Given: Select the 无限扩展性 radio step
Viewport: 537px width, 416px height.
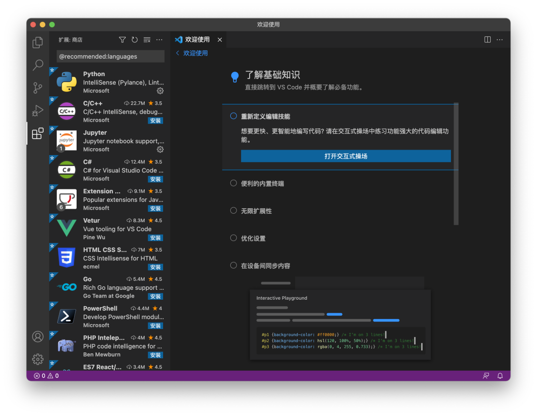Looking at the screenshot, I should 234,211.
